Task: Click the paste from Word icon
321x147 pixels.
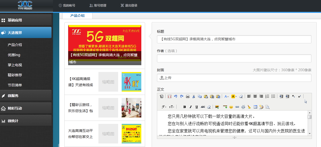Action: 218,96
